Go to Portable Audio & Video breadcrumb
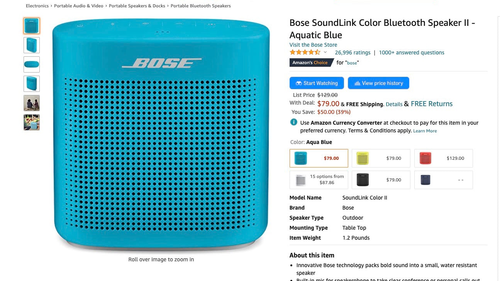Image resolution: width=500 pixels, height=281 pixels. click(79, 6)
